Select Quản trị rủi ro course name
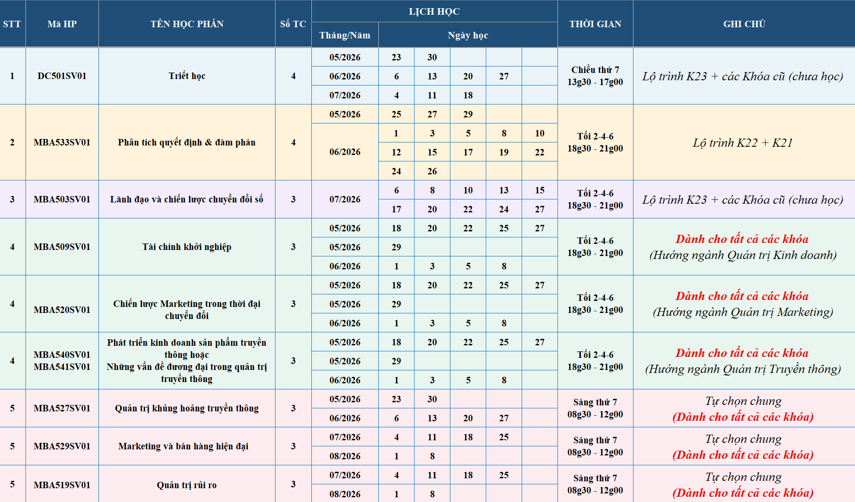The width and height of the screenshot is (855, 502). [187, 484]
